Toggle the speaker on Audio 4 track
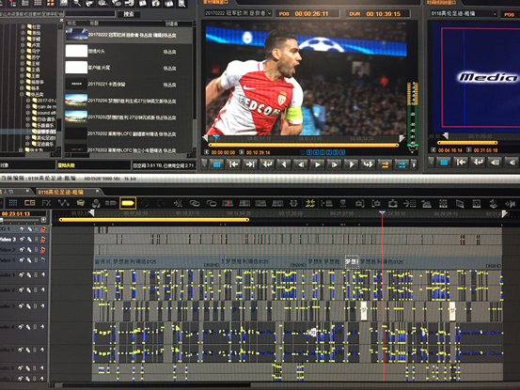 [x=42, y=327]
